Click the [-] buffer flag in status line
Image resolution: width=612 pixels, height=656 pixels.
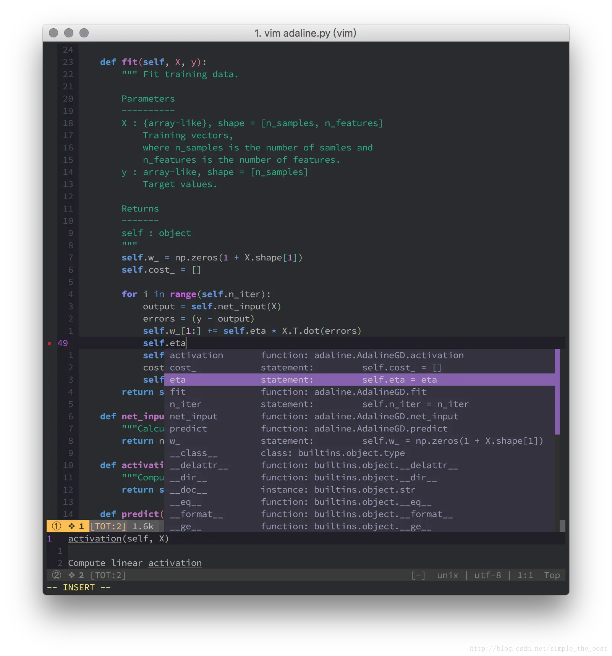point(418,575)
